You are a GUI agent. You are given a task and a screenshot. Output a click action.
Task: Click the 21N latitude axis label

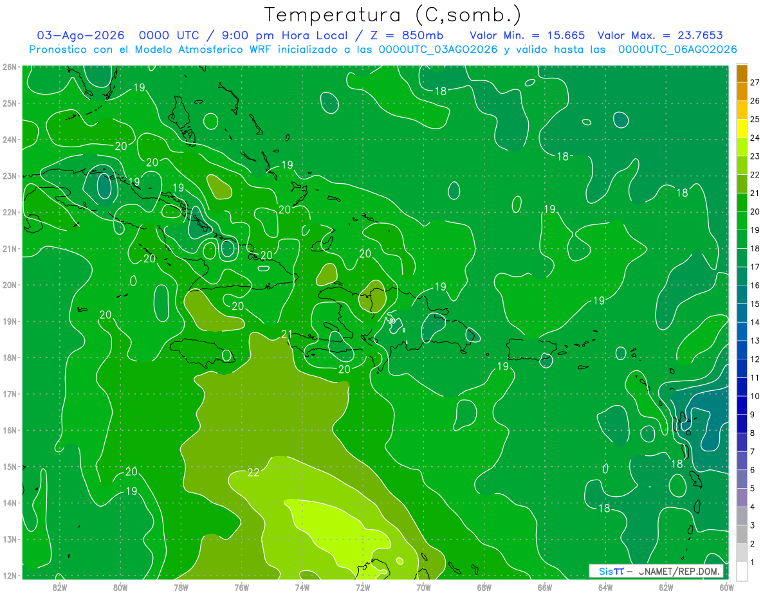(9, 248)
